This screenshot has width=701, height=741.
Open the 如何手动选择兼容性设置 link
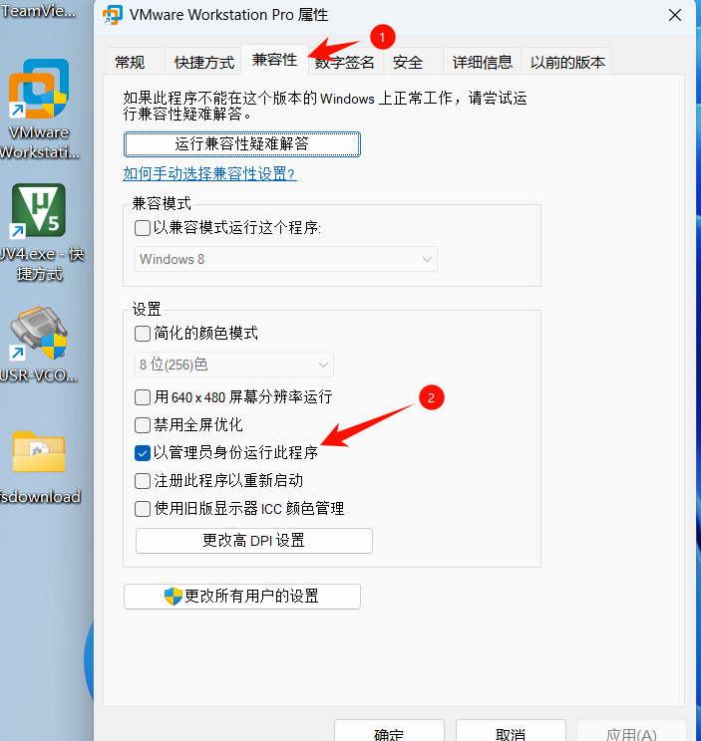point(209,174)
